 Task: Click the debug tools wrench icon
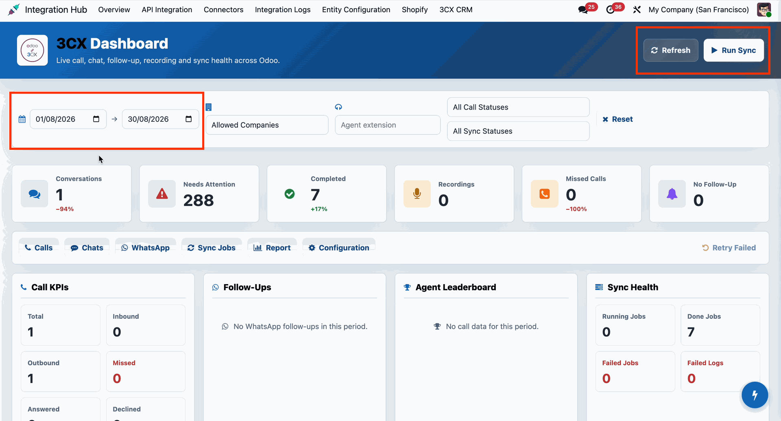pyautogui.click(x=637, y=10)
